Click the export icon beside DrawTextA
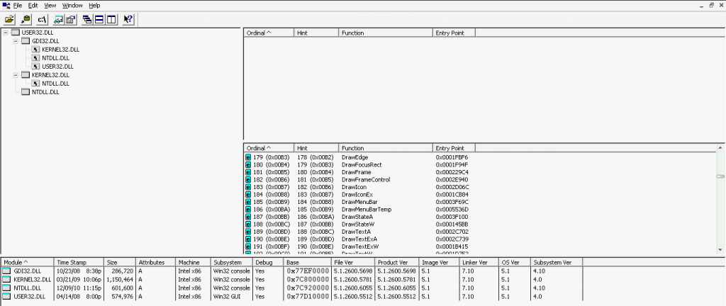This screenshot has height=306, width=726. 247,232
